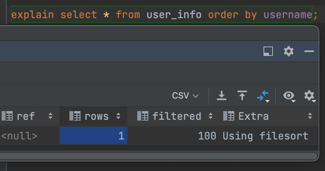325x171 pixels.
Task: Open the tool window gear options
Action: (x=289, y=51)
